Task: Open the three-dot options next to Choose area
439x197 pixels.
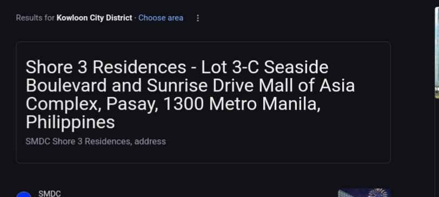Action: pos(198,18)
